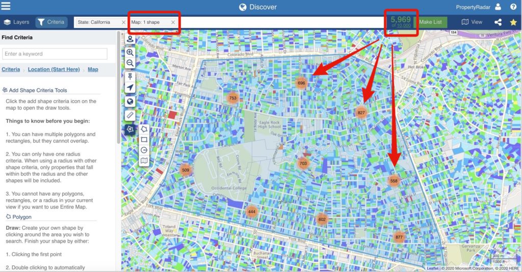This screenshot has height=272, width=522.
Task: Switch to the Criteria tab
Action: click(51, 22)
